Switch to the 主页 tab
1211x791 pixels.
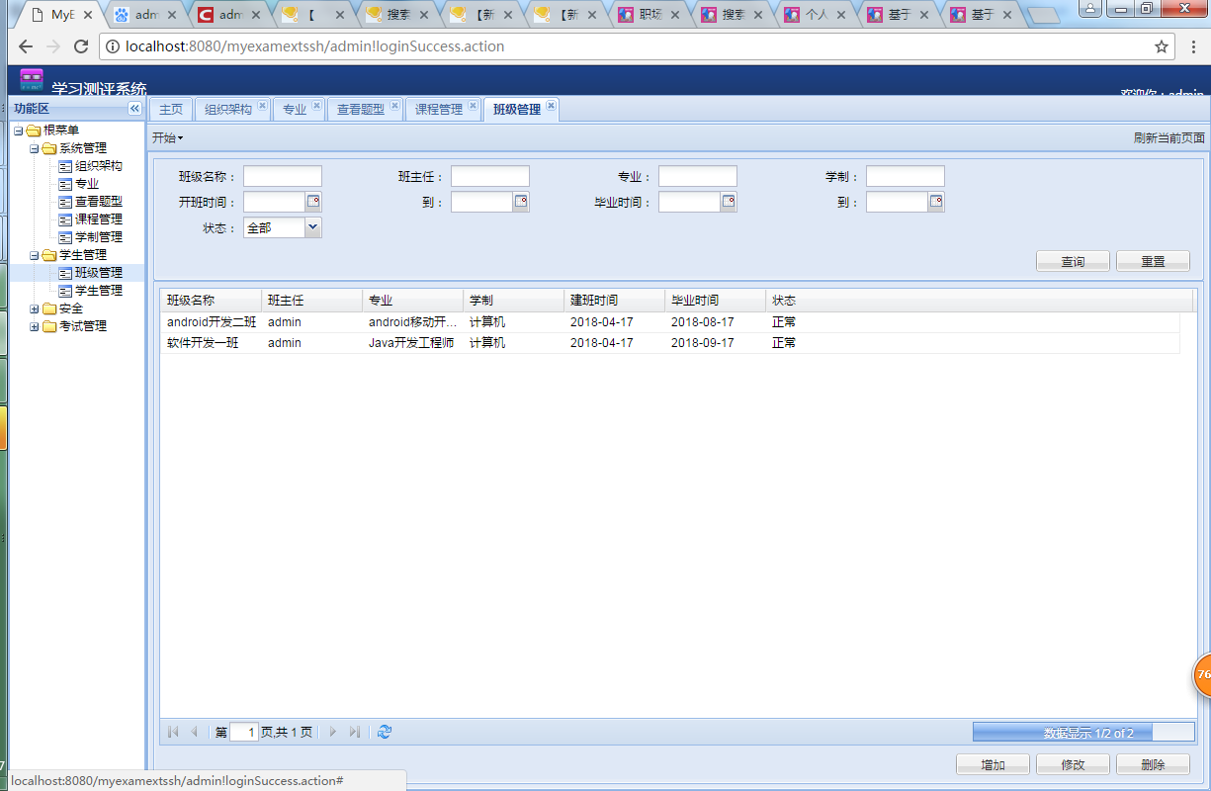tap(170, 110)
